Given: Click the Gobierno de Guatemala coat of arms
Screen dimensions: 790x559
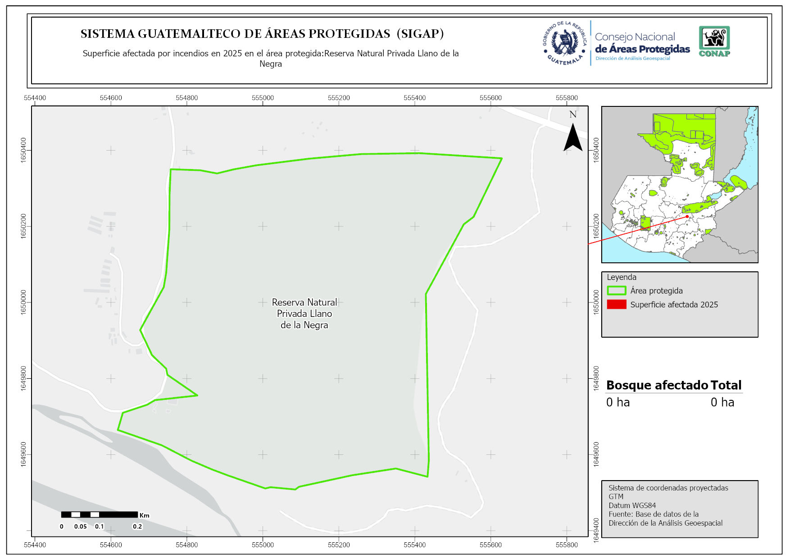Looking at the screenshot, I should point(565,43).
